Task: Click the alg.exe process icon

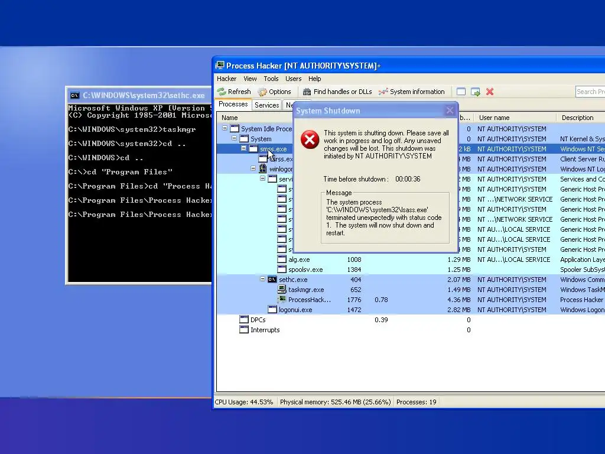Action: [x=282, y=260]
